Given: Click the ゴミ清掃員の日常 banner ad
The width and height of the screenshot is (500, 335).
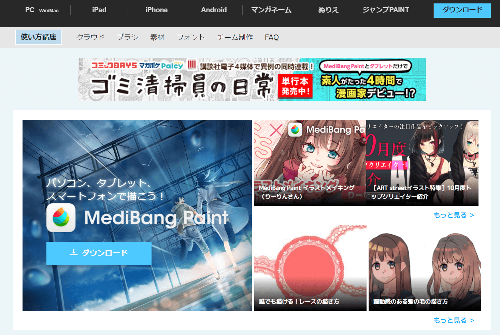Looking at the screenshot, I should click(x=252, y=79).
